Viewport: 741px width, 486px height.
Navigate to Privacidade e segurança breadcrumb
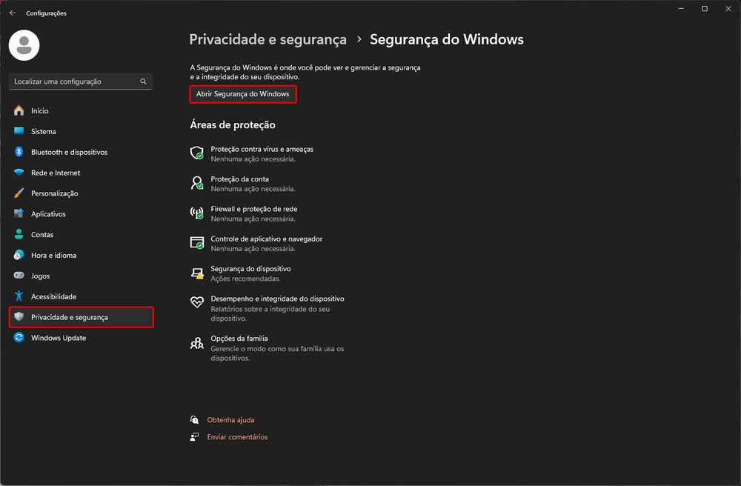(x=268, y=39)
